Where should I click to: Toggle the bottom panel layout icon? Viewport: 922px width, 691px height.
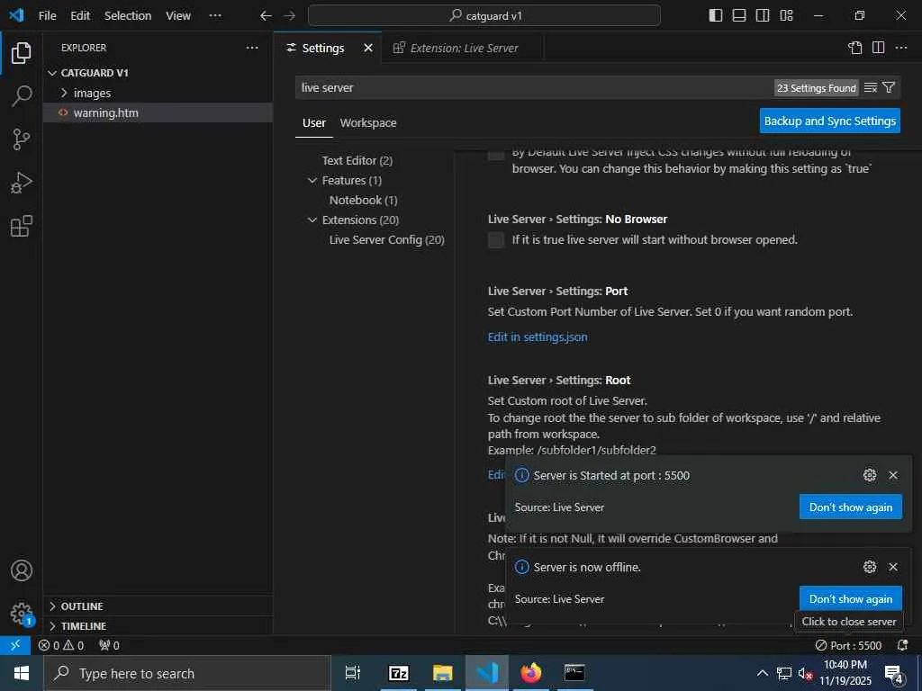739,16
